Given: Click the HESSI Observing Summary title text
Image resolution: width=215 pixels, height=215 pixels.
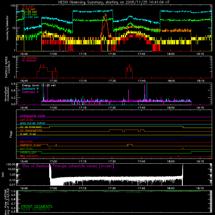Looking at the screenshot, I should (x=114, y=2).
